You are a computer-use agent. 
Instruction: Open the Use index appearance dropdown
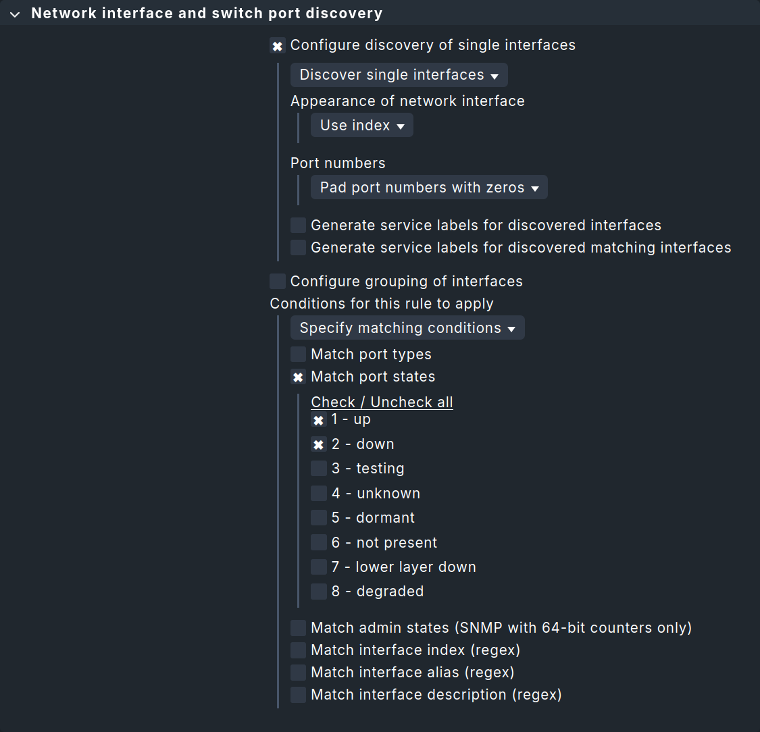point(361,125)
